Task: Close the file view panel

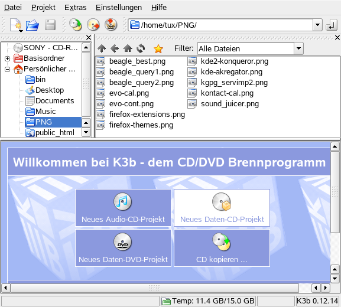Action: click(x=337, y=38)
